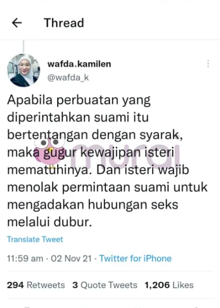Open wafda.kamilen's profile picture
Image resolution: width=220 pixels, height=308 pixels.
coord(24,70)
